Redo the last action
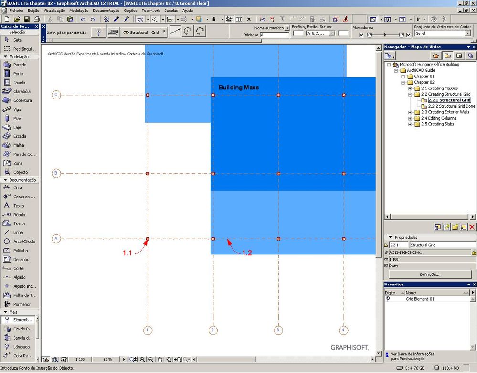Image resolution: width=477 pixels, height=373 pixels. [x=93, y=19]
